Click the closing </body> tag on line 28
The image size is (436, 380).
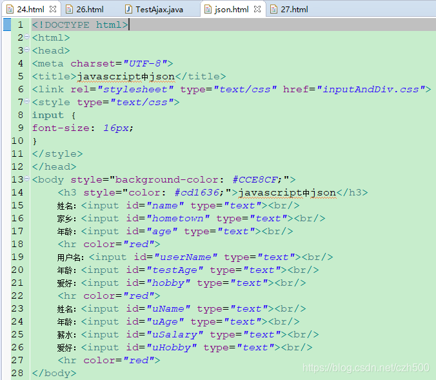[x=54, y=374]
